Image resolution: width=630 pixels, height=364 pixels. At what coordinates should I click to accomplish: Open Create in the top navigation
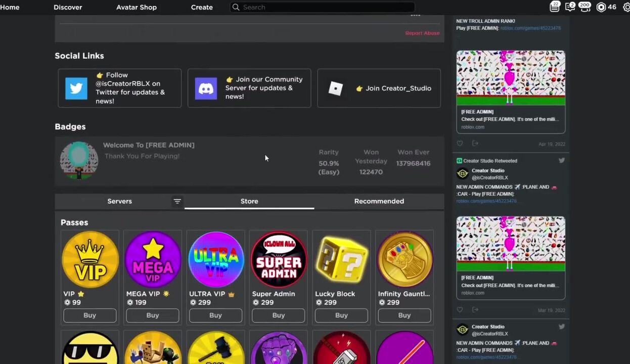[202, 7]
